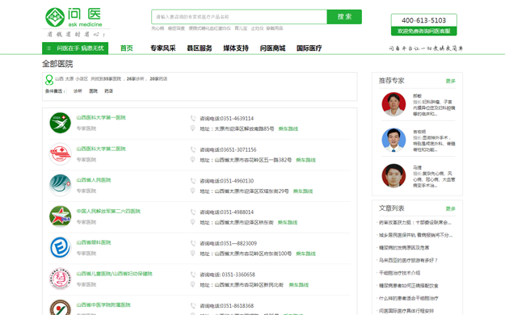The width and height of the screenshot is (505, 315).
Task: Click phone icon beside 0351-4960130
Action: tap(193, 181)
